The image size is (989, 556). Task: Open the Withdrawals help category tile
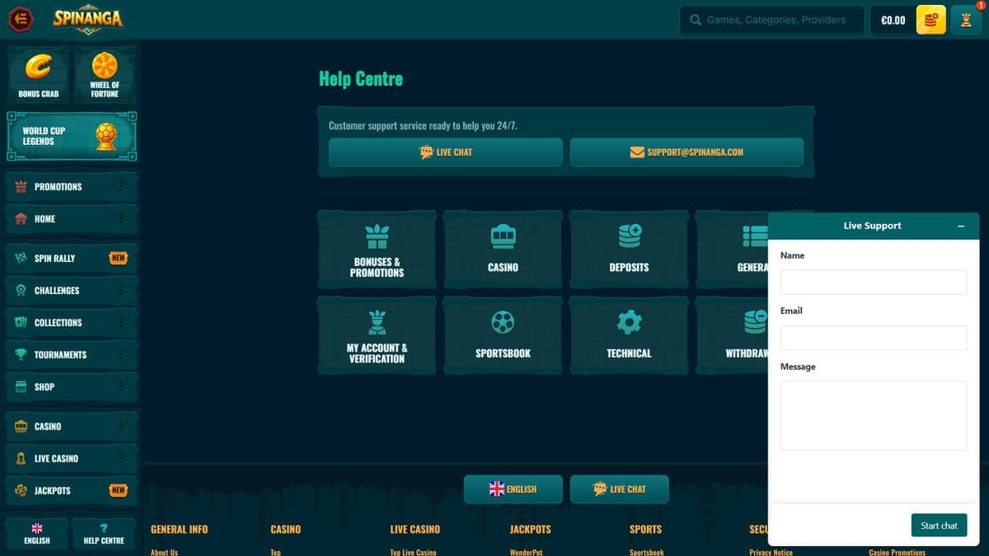pos(732,335)
